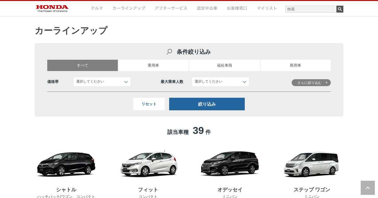This screenshot has width=378, height=198.
Task: Select the 乗用車 tab
Action: (x=153, y=65)
